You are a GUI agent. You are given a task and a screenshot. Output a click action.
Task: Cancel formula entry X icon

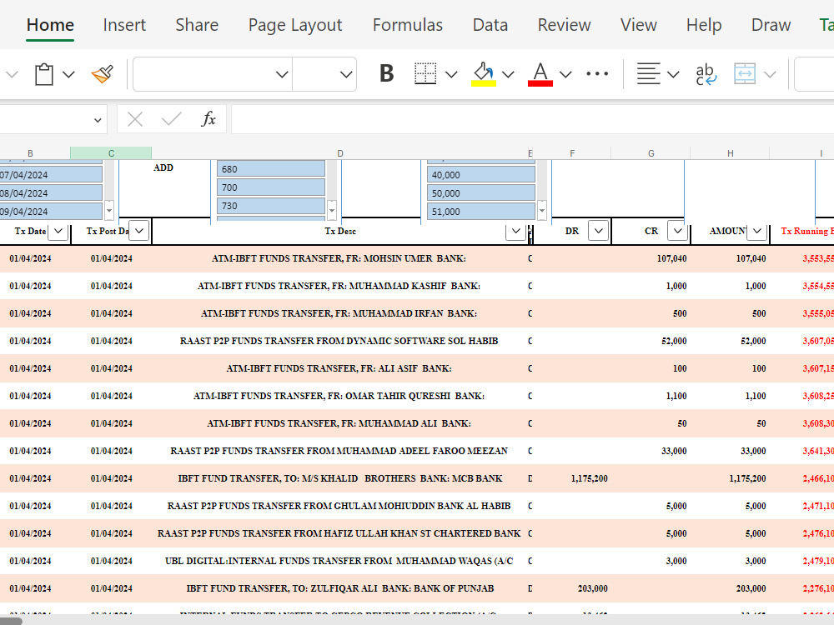(135, 119)
